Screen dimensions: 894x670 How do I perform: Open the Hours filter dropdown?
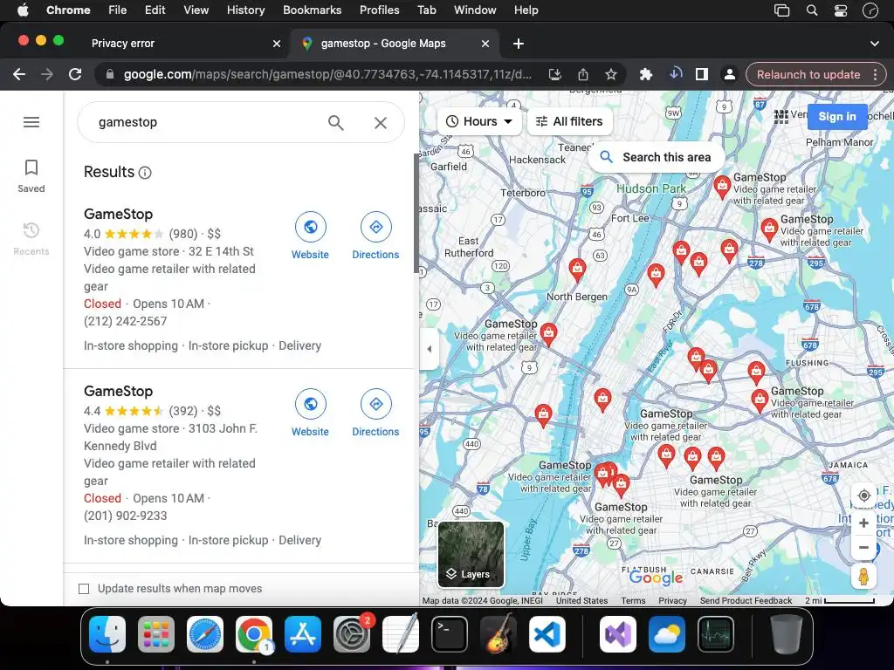(479, 121)
